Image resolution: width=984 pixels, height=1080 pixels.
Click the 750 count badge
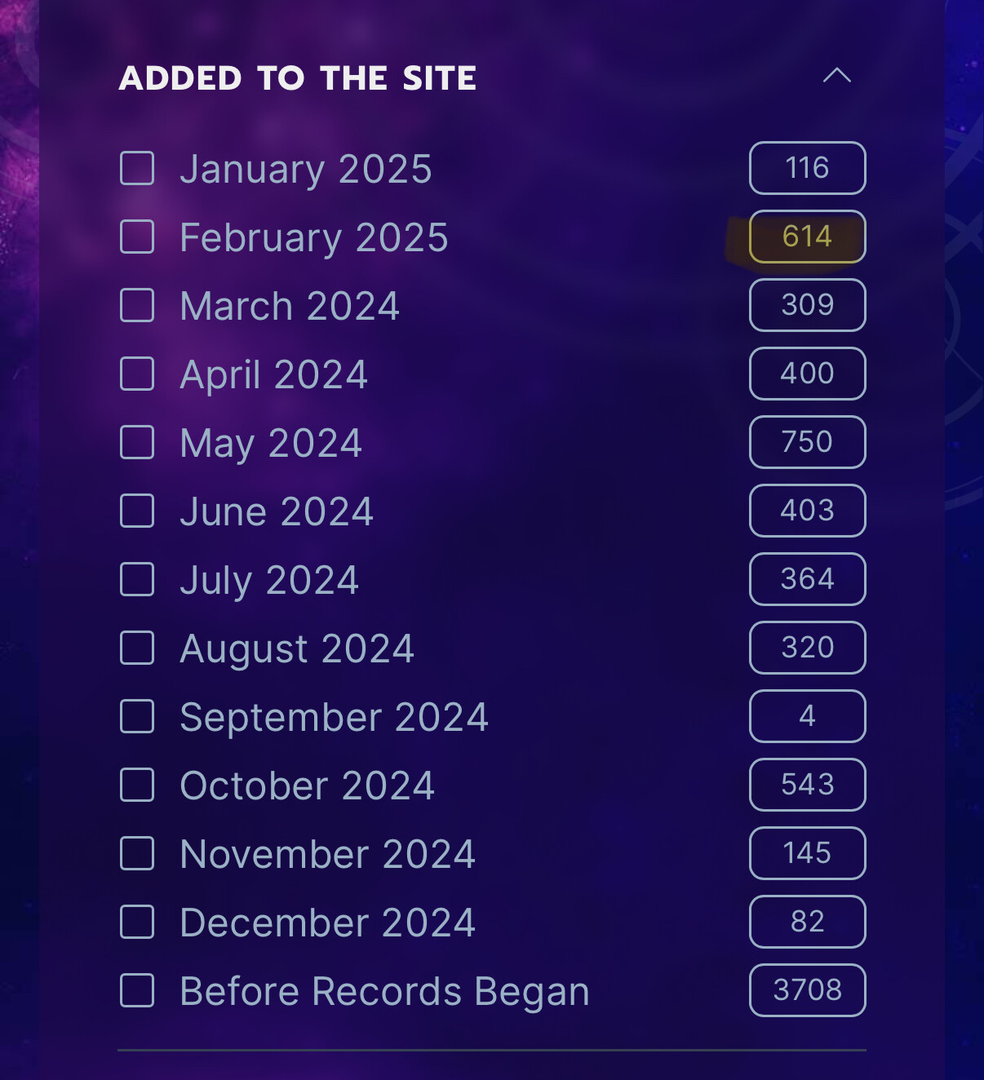(x=807, y=442)
